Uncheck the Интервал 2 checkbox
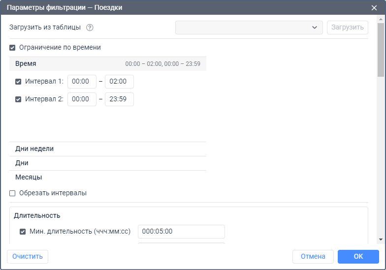This screenshot has height=270, width=386. pyautogui.click(x=18, y=99)
